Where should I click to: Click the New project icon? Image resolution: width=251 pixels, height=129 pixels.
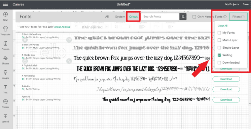tap(5, 17)
